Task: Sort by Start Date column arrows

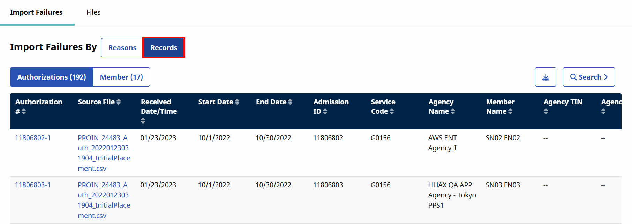Action: (237, 102)
